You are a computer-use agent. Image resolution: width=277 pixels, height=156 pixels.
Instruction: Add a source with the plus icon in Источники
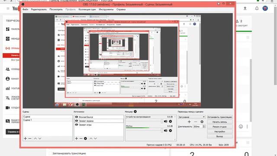tap(76, 139)
